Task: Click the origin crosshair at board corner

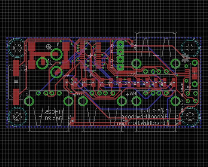Action: (x=7, y=127)
